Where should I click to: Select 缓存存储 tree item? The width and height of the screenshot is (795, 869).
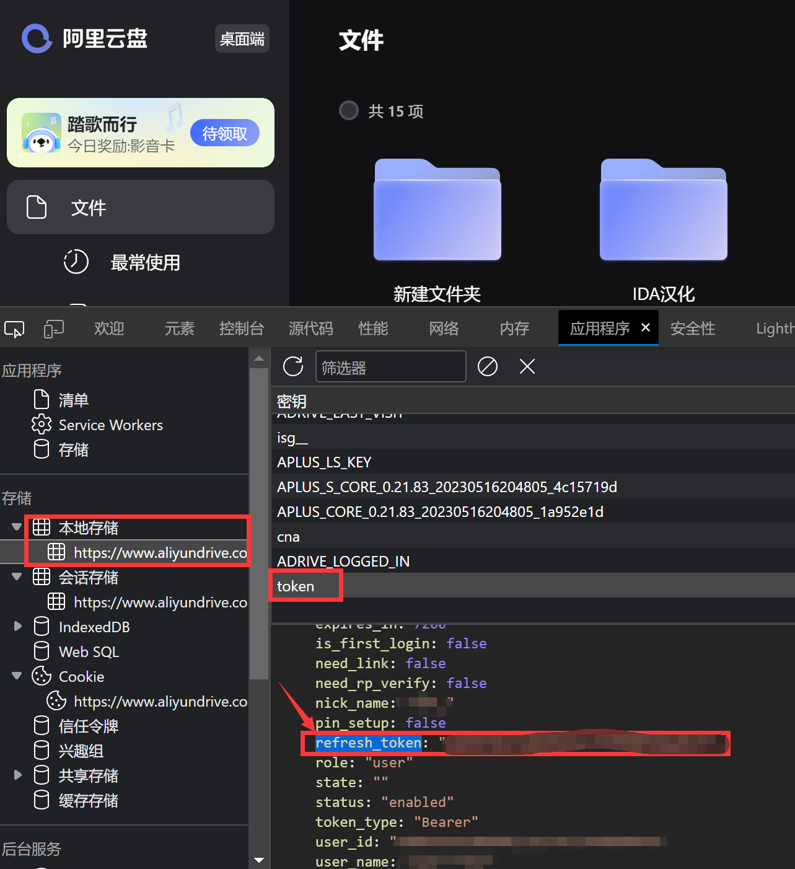[89, 800]
